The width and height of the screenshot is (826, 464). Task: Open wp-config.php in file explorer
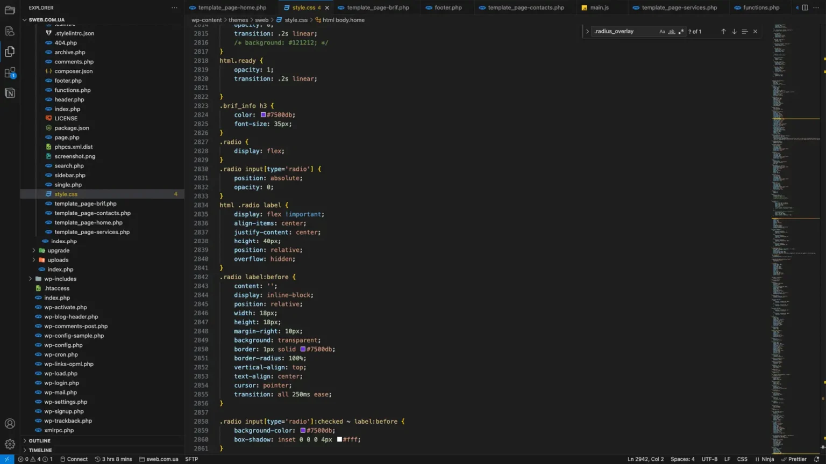[x=63, y=345]
